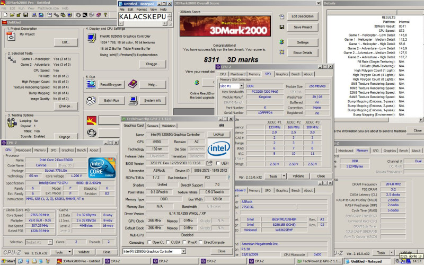
Task: Click the Lookup button in GPU-Z
Action: [218, 134]
